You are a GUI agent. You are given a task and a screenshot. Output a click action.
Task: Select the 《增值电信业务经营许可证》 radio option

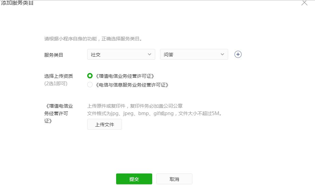pos(90,76)
